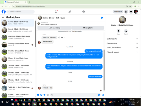The height and width of the screenshot is (106, 141).
Task: Click the 'Are you intersted?' sent message
Action: coord(95,77)
